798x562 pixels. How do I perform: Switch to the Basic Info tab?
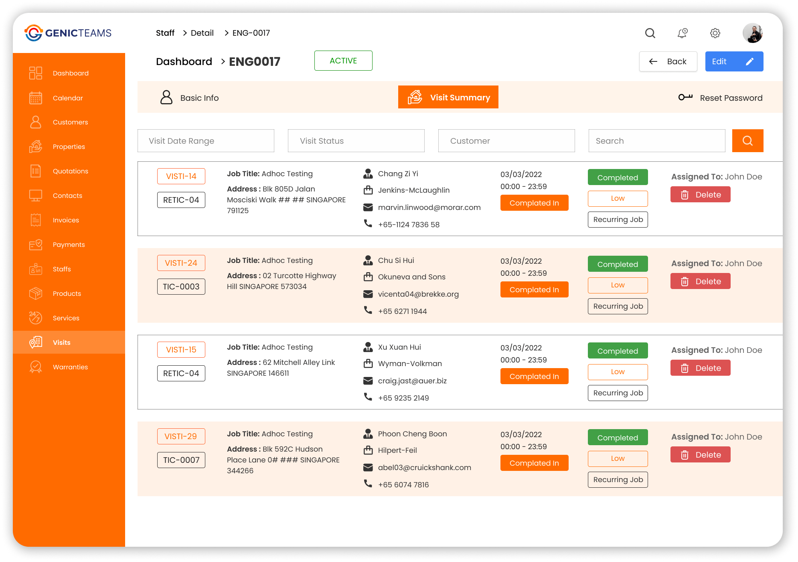click(x=189, y=98)
